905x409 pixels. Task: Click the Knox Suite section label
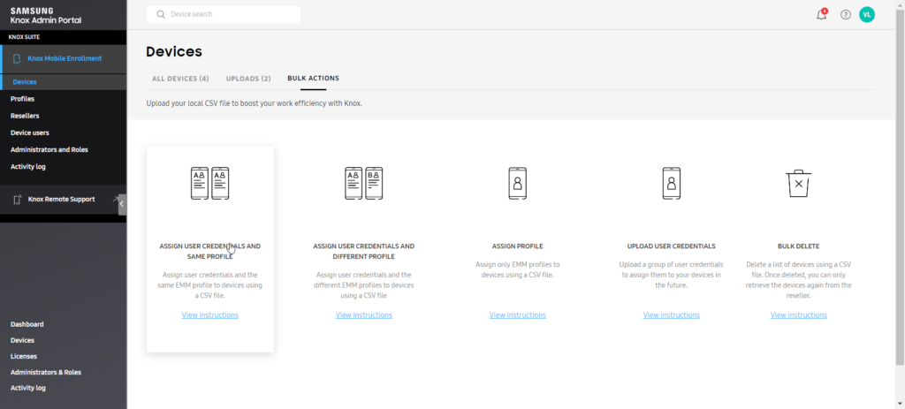(24, 37)
